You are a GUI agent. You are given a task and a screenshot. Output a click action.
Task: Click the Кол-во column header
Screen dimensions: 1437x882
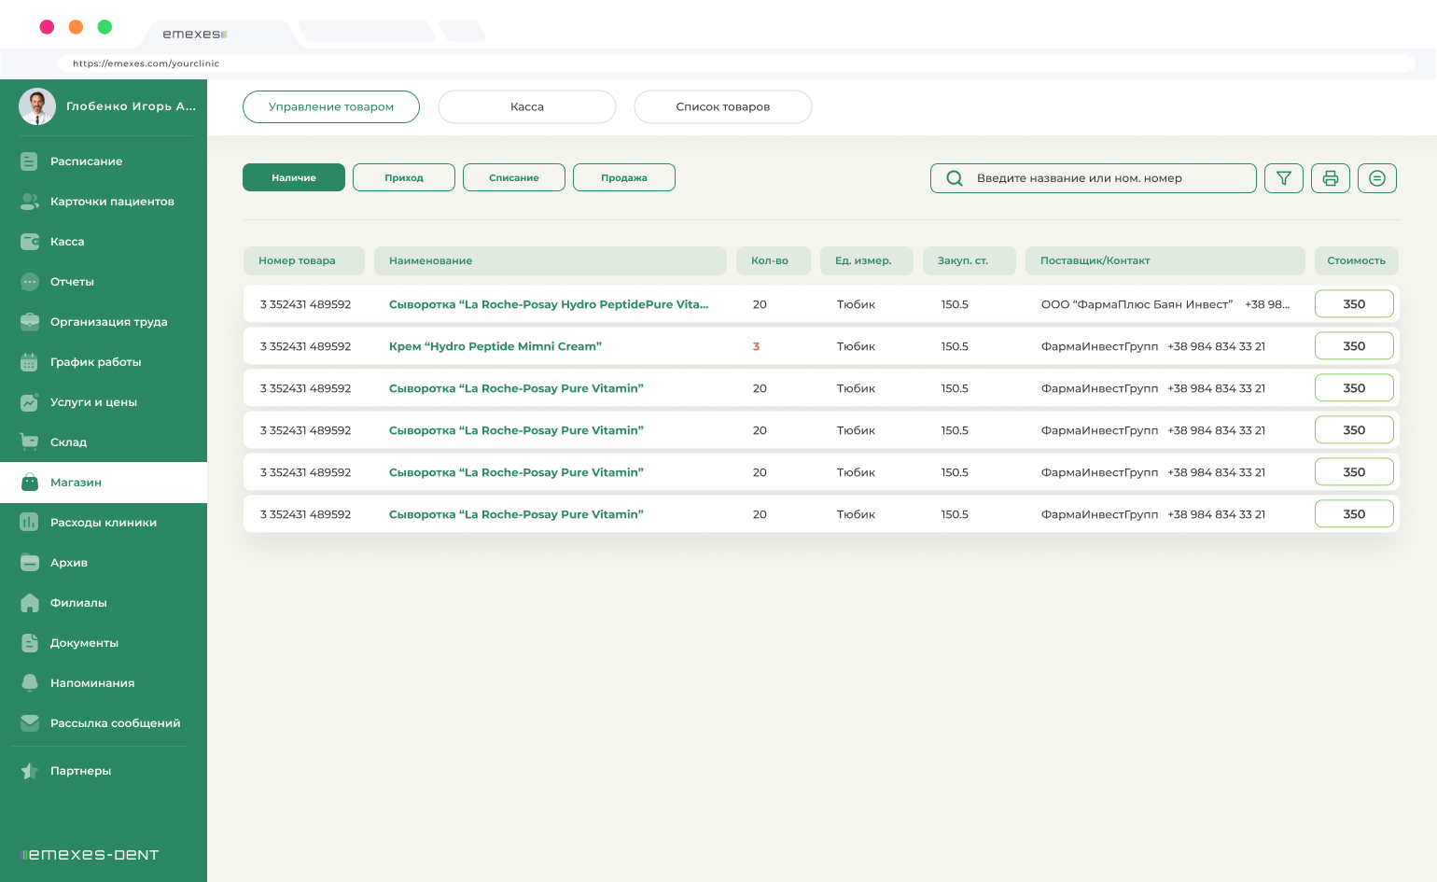tap(774, 261)
